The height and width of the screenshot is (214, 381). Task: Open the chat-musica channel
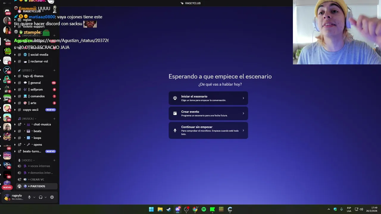click(37, 124)
